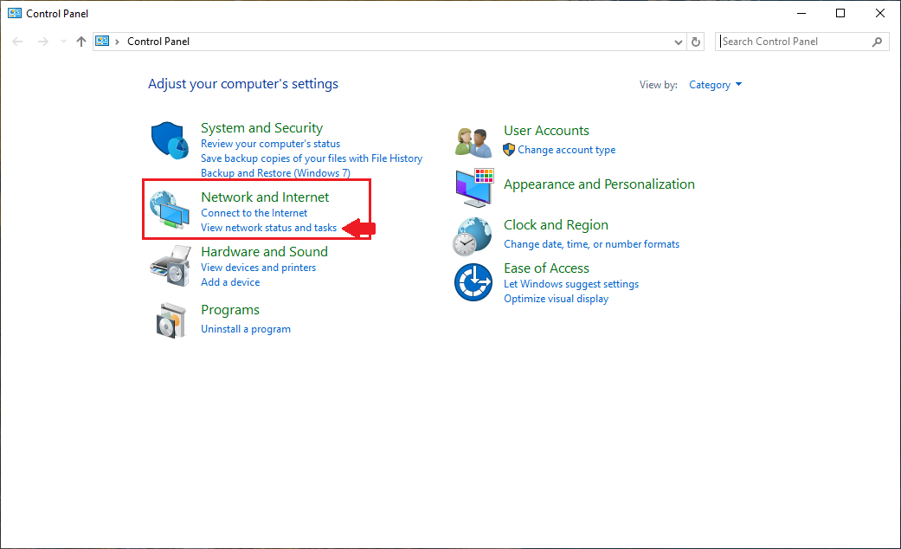Click the back navigation arrow
The image size is (901, 549).
point(18,42)
